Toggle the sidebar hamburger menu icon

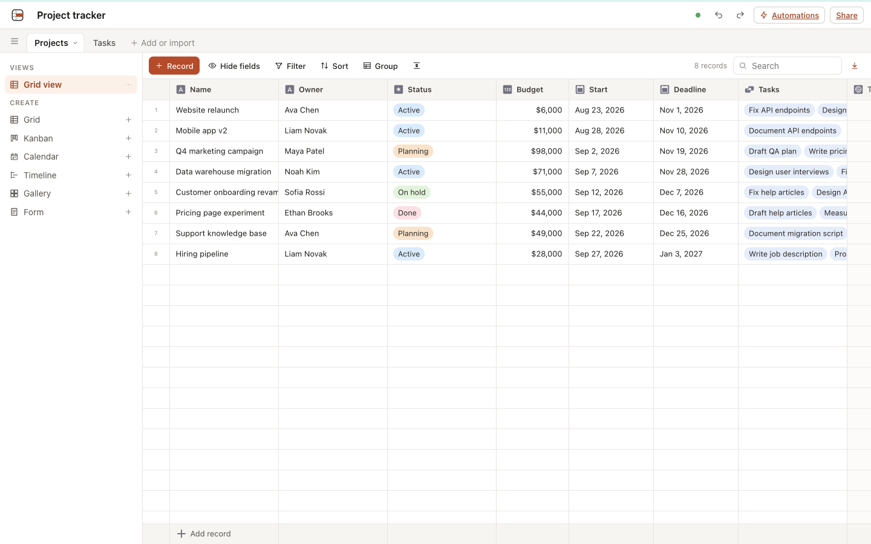15,42
